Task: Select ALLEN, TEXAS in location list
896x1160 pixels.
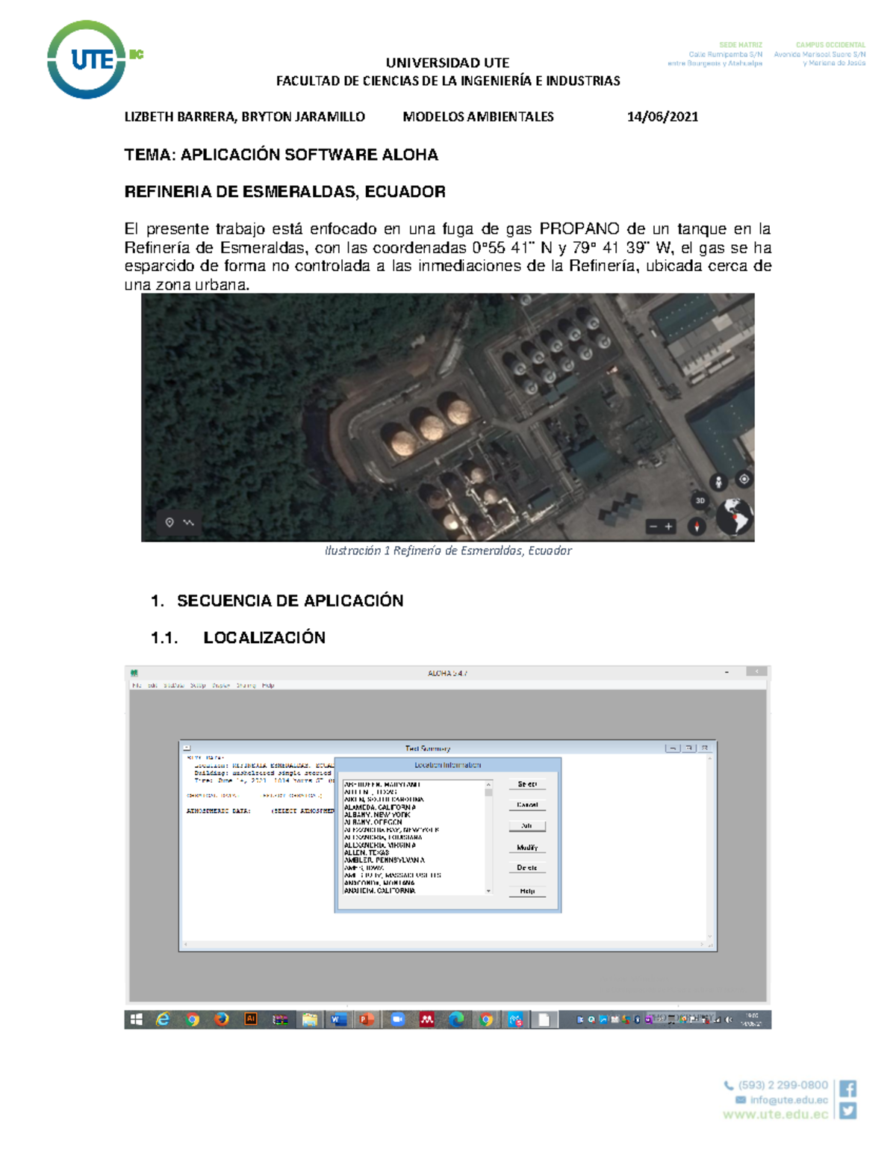Action: click(366, 852)
